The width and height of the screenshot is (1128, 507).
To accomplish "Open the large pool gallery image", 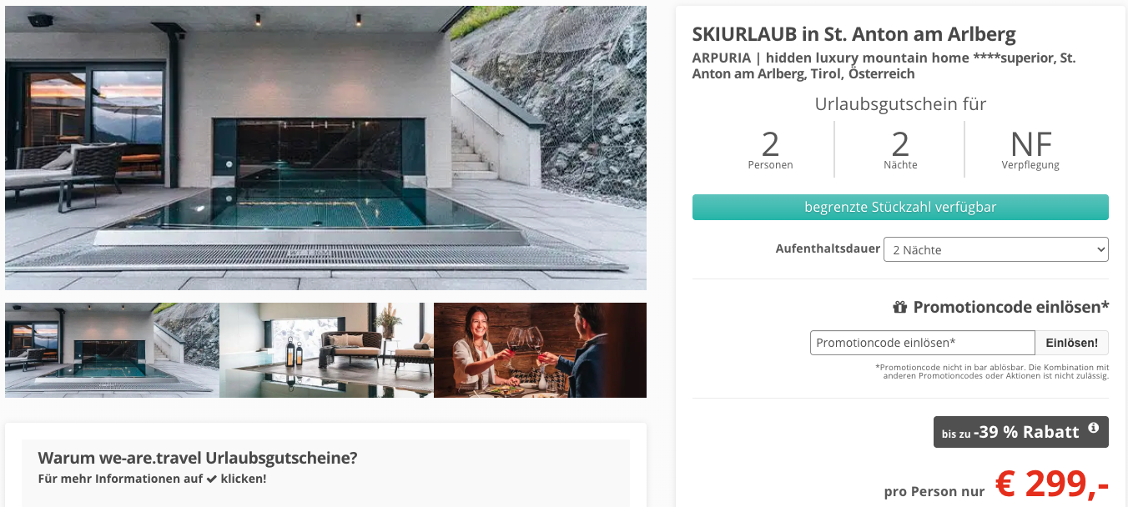I will click(325, 148).
